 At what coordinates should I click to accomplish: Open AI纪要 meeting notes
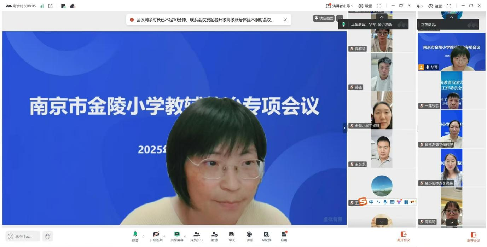[x=266, y=236]
